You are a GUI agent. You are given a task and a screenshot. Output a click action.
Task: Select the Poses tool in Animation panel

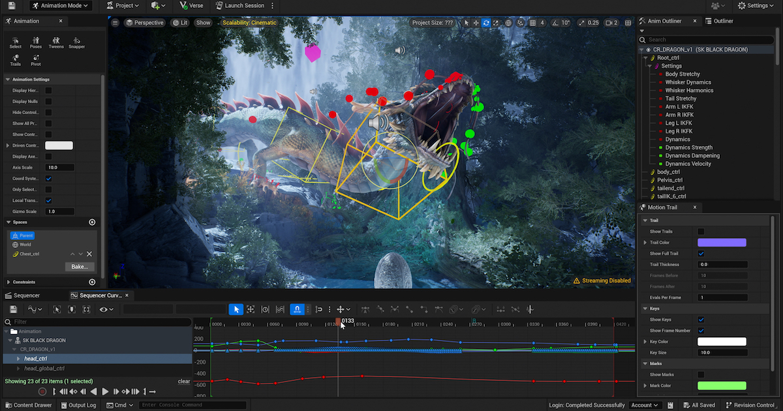click(35, 43)
